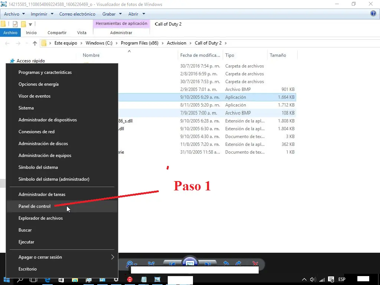
Task: Select the 1.664 KB Aplicación row
Action: [x=207, y=97]
